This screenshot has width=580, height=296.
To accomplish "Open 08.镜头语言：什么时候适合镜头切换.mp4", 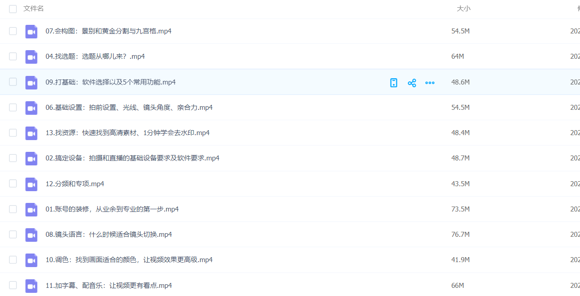I will click(108, 235).
